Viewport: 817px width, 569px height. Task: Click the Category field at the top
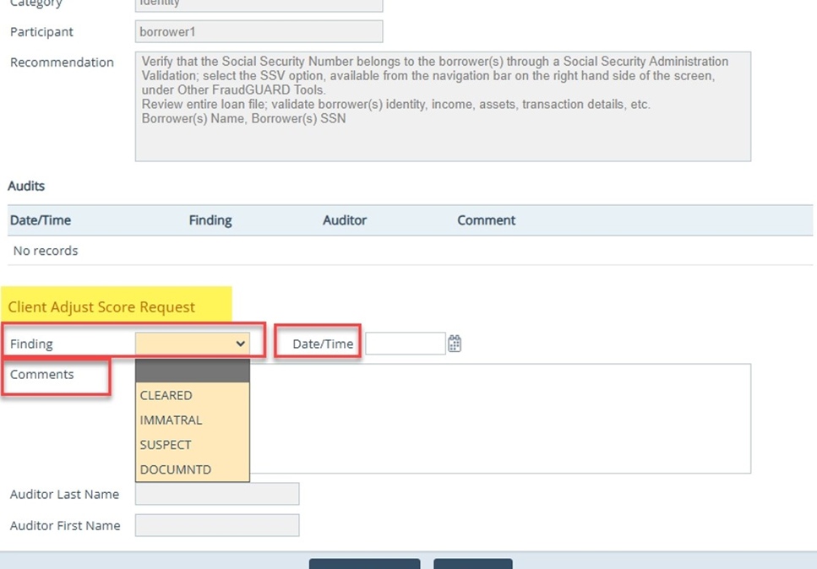click(259, 4)
